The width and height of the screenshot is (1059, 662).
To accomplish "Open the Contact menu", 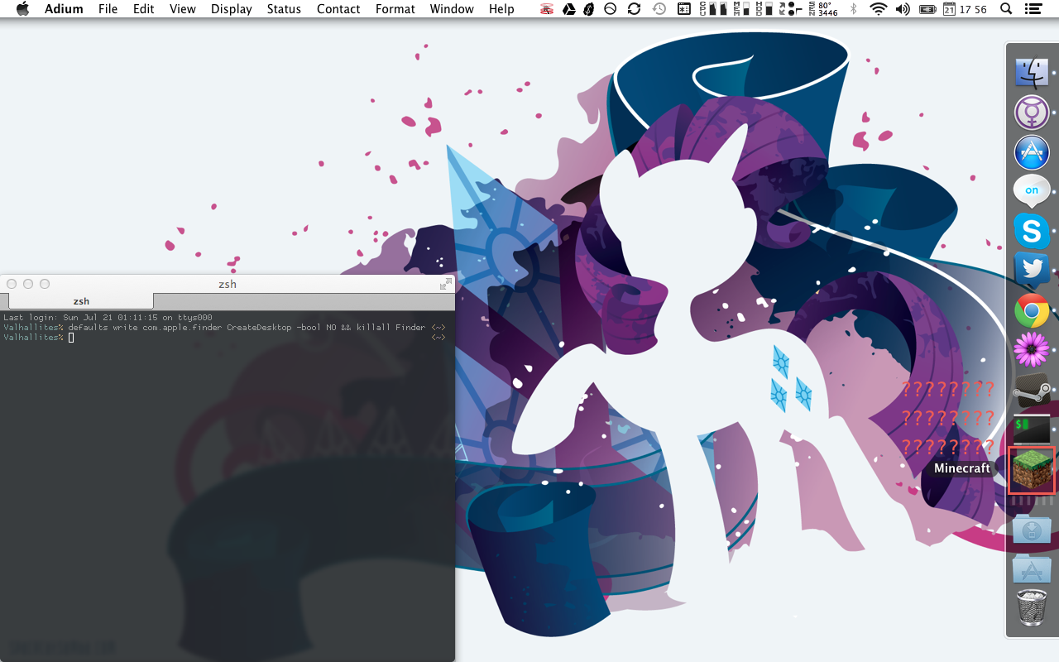I will 338,9.
